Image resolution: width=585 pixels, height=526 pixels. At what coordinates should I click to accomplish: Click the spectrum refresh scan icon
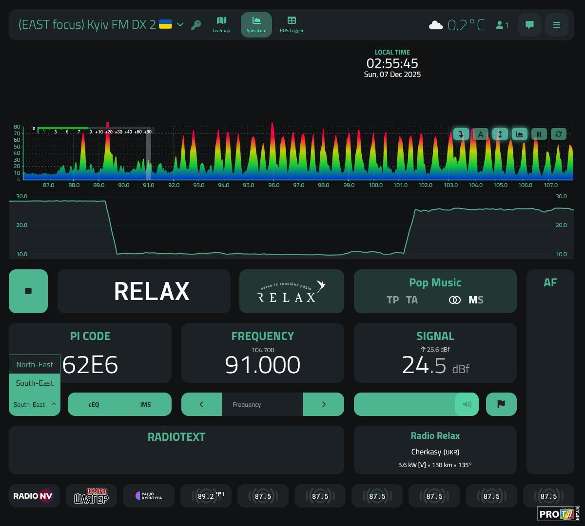click(x=558, y=134)
